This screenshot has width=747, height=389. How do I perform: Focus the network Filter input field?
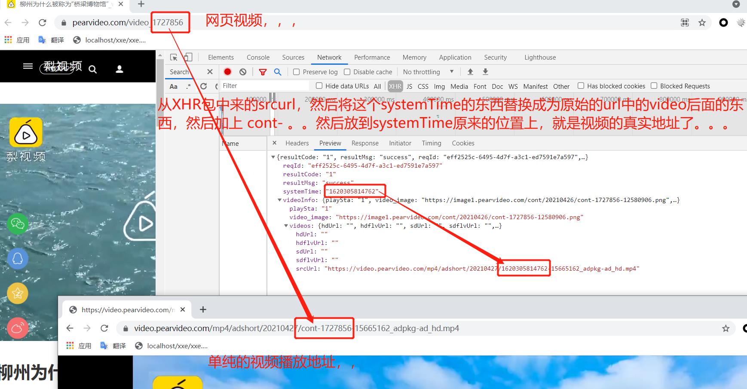264,86
